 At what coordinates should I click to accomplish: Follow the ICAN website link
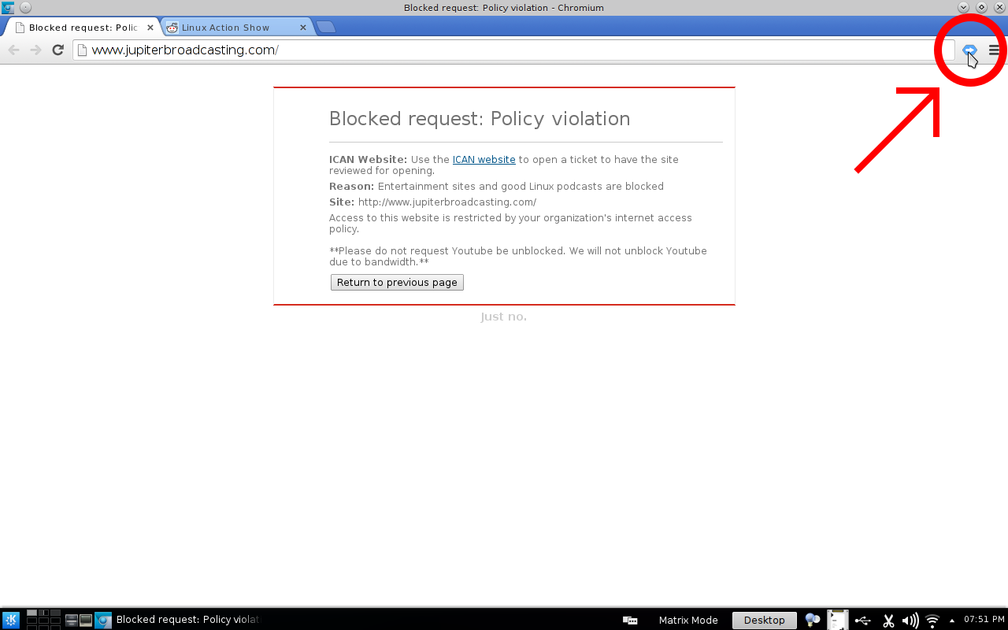(484, 159)
